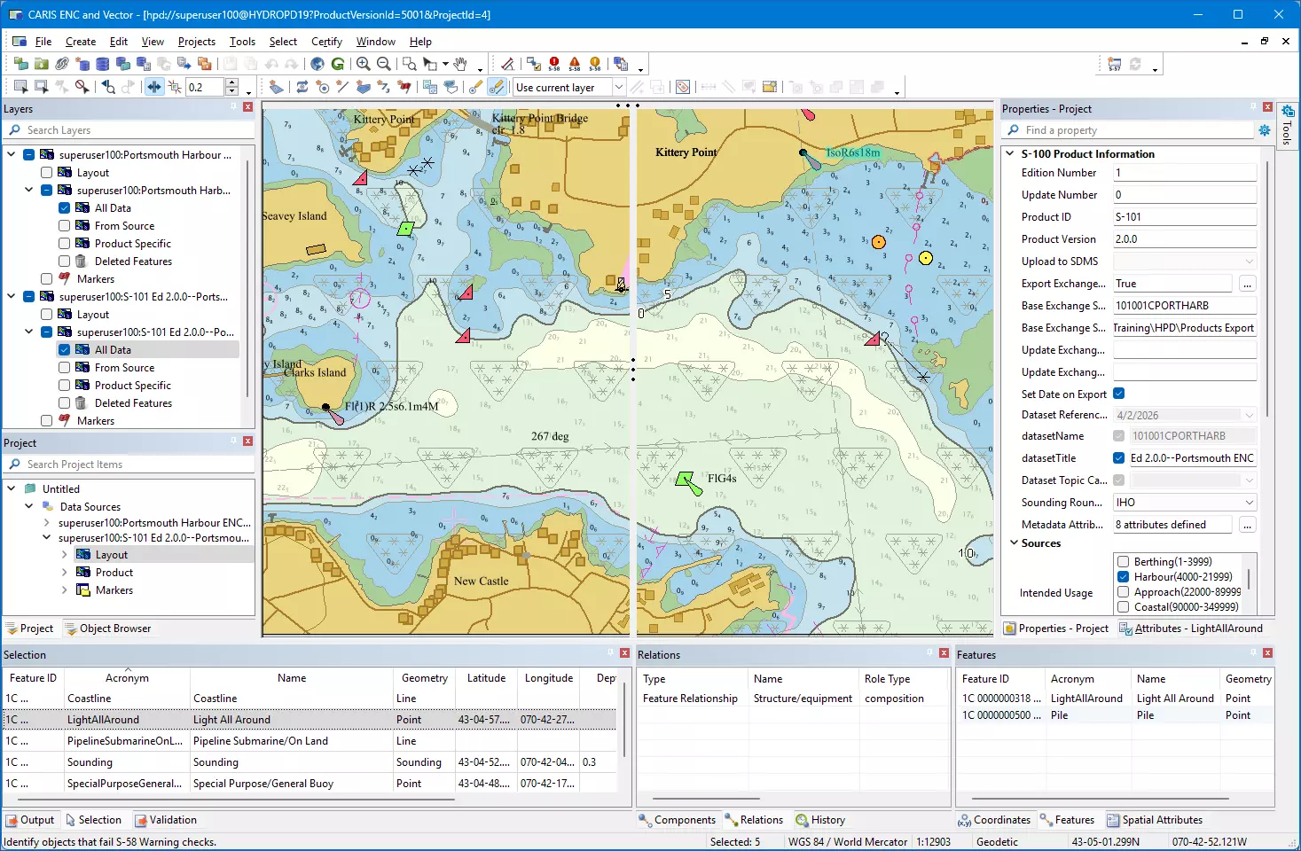Select the Zoom In tool
This screenshot has height=851, width=1301.
[362, 63]
